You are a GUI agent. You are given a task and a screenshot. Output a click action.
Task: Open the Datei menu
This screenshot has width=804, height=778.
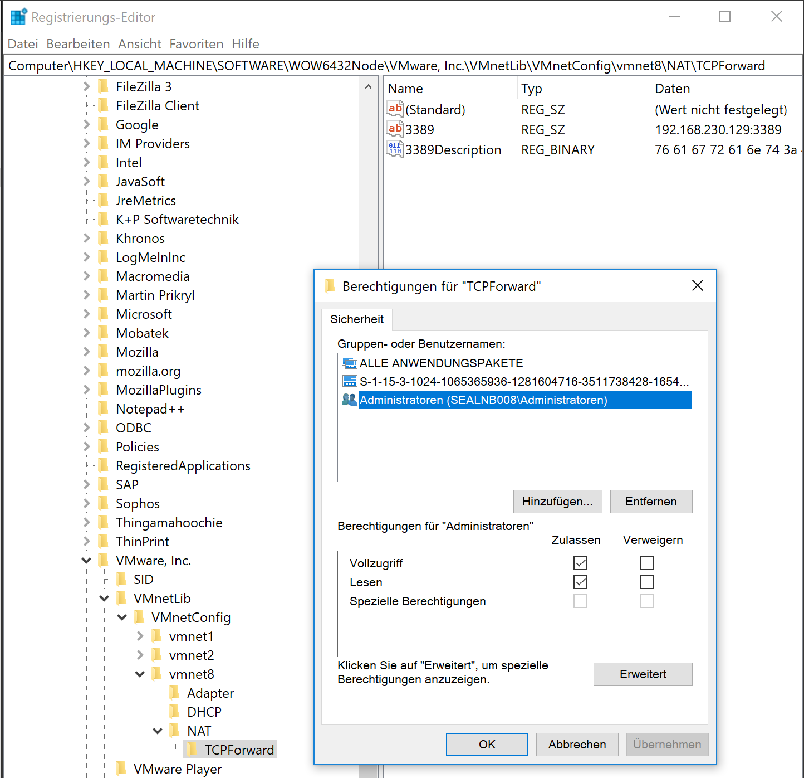(x=23, y=43)
